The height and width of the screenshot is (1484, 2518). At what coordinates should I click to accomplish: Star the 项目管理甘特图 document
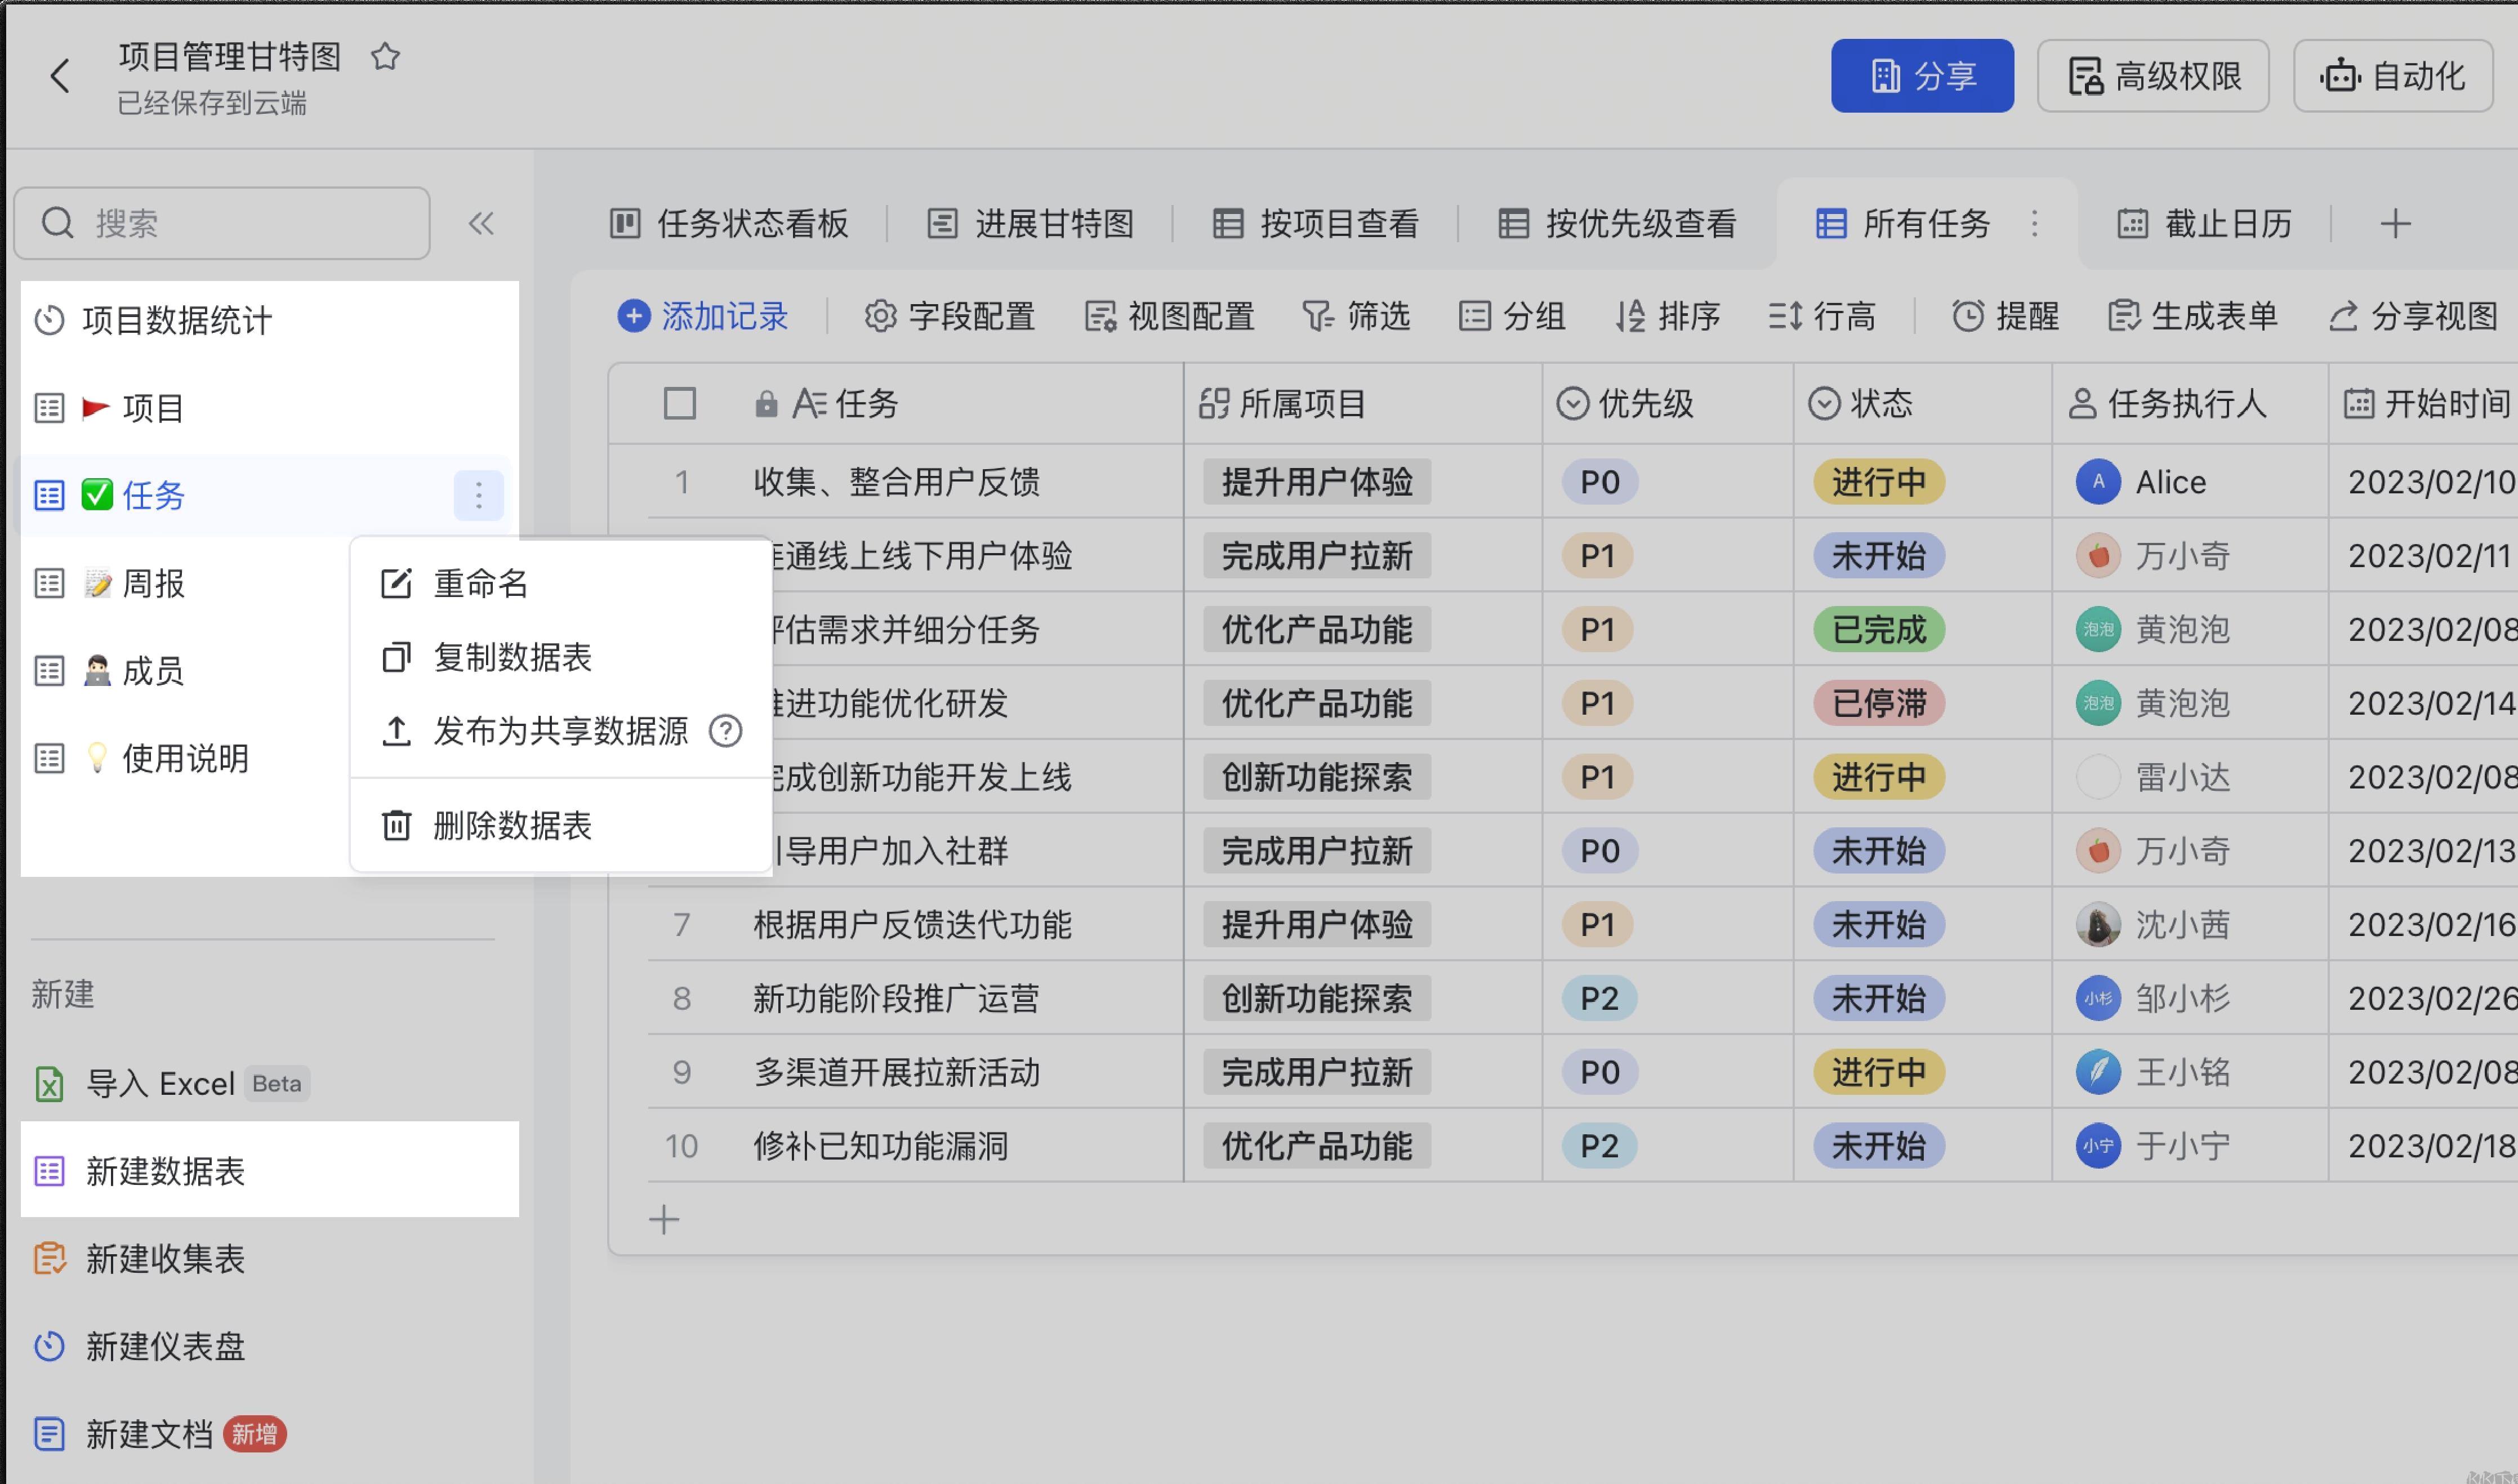point(385,57)
